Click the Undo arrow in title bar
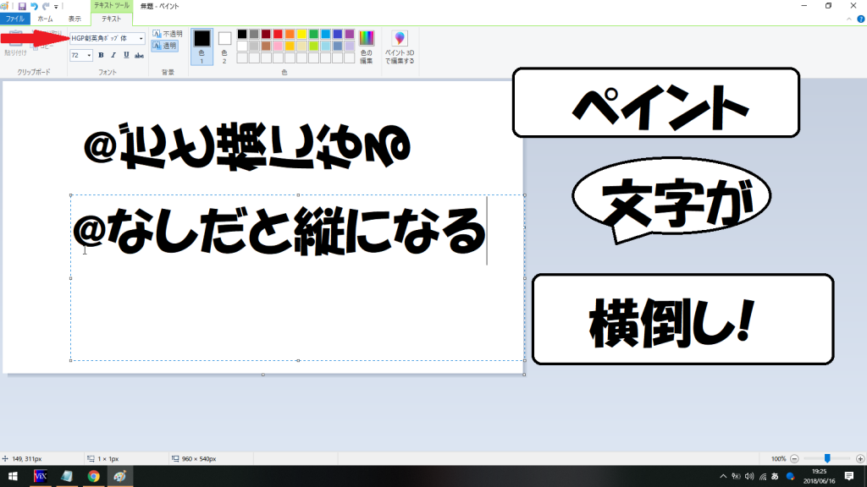Image resolution: width=867 pixels, height=487 pixels. 34,6
